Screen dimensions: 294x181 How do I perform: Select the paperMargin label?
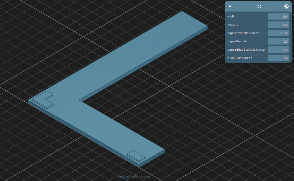click(x=237, y=41)
